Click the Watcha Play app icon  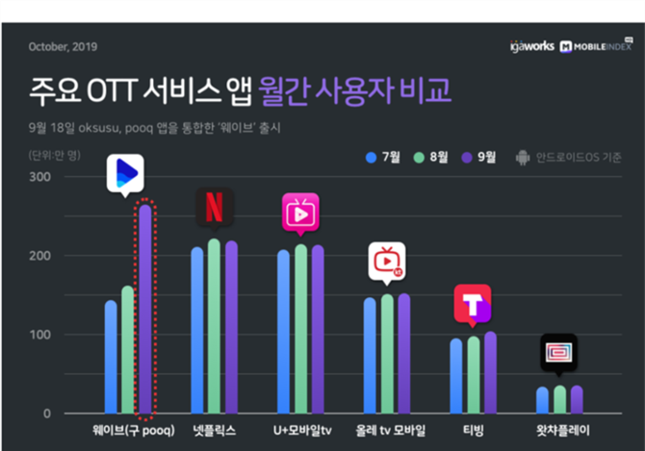tap(558, 353)
